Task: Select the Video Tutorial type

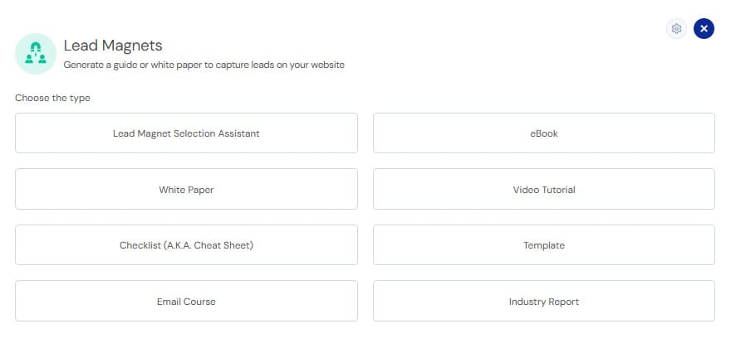Action: tap(543, 190)
